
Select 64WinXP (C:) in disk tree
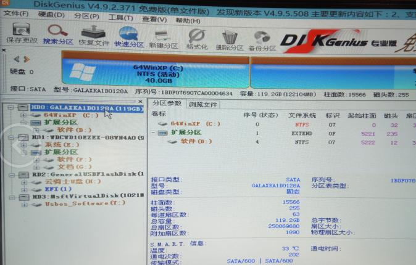click(x=71, y=115)
